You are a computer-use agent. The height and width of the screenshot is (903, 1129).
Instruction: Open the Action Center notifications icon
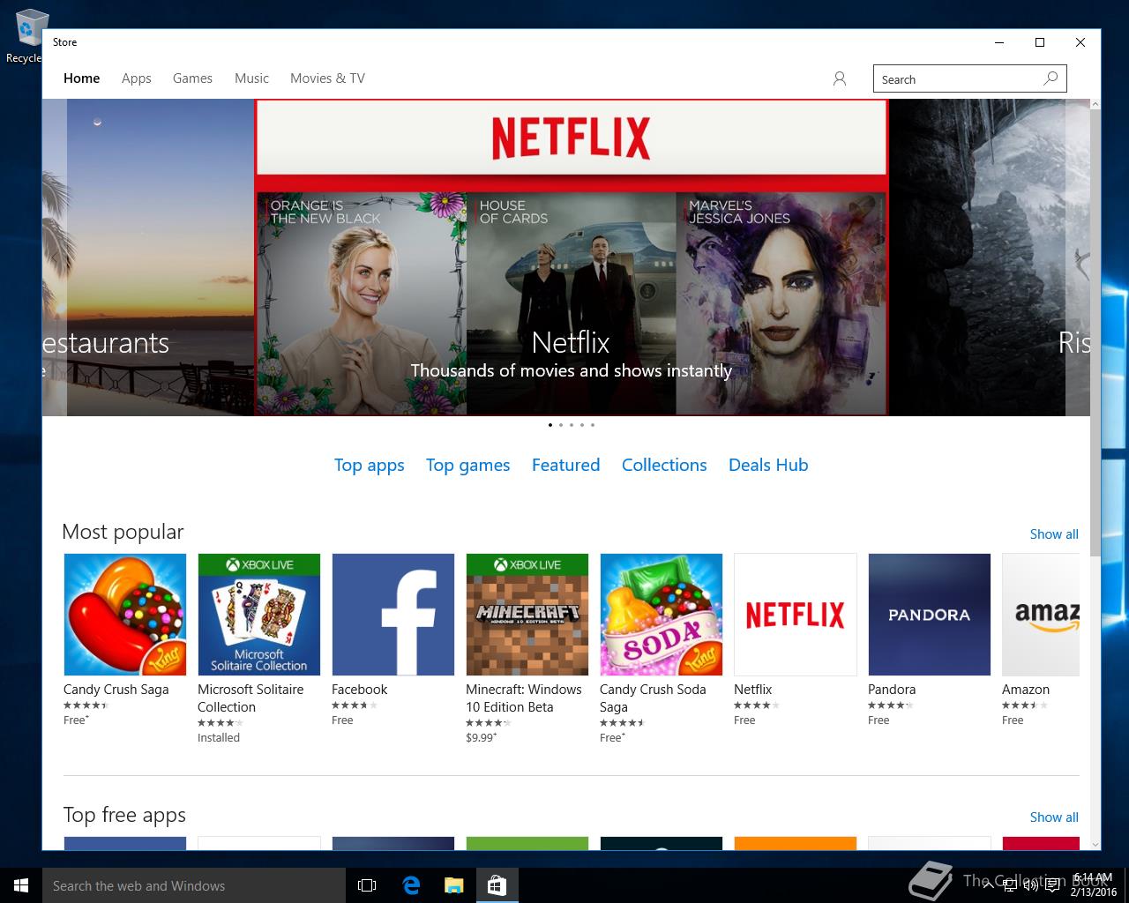1052,885
